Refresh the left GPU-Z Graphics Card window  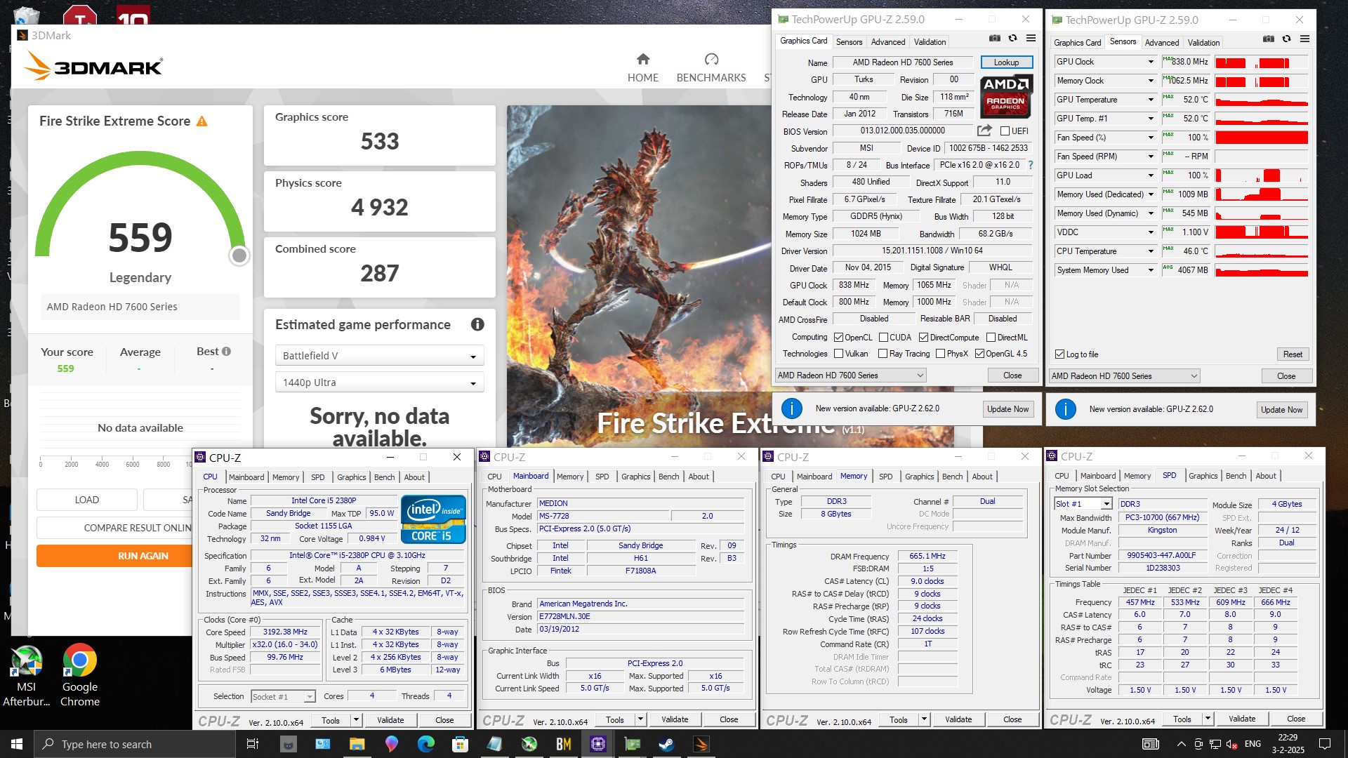point(1012,39)
